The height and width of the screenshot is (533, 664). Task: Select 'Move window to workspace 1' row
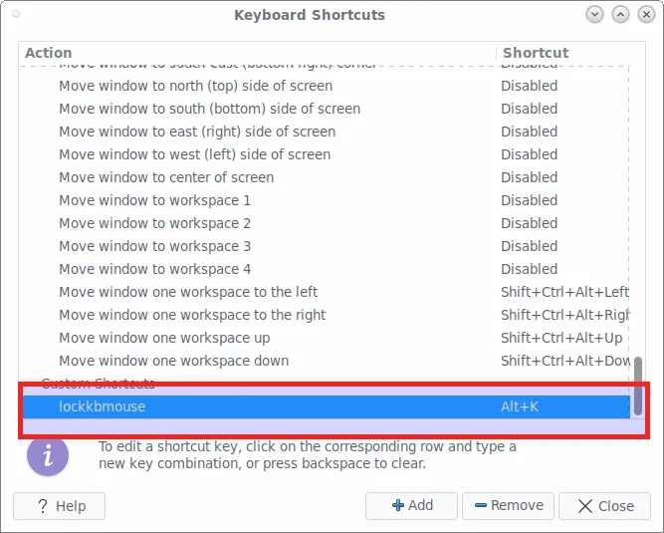(155, 200)
